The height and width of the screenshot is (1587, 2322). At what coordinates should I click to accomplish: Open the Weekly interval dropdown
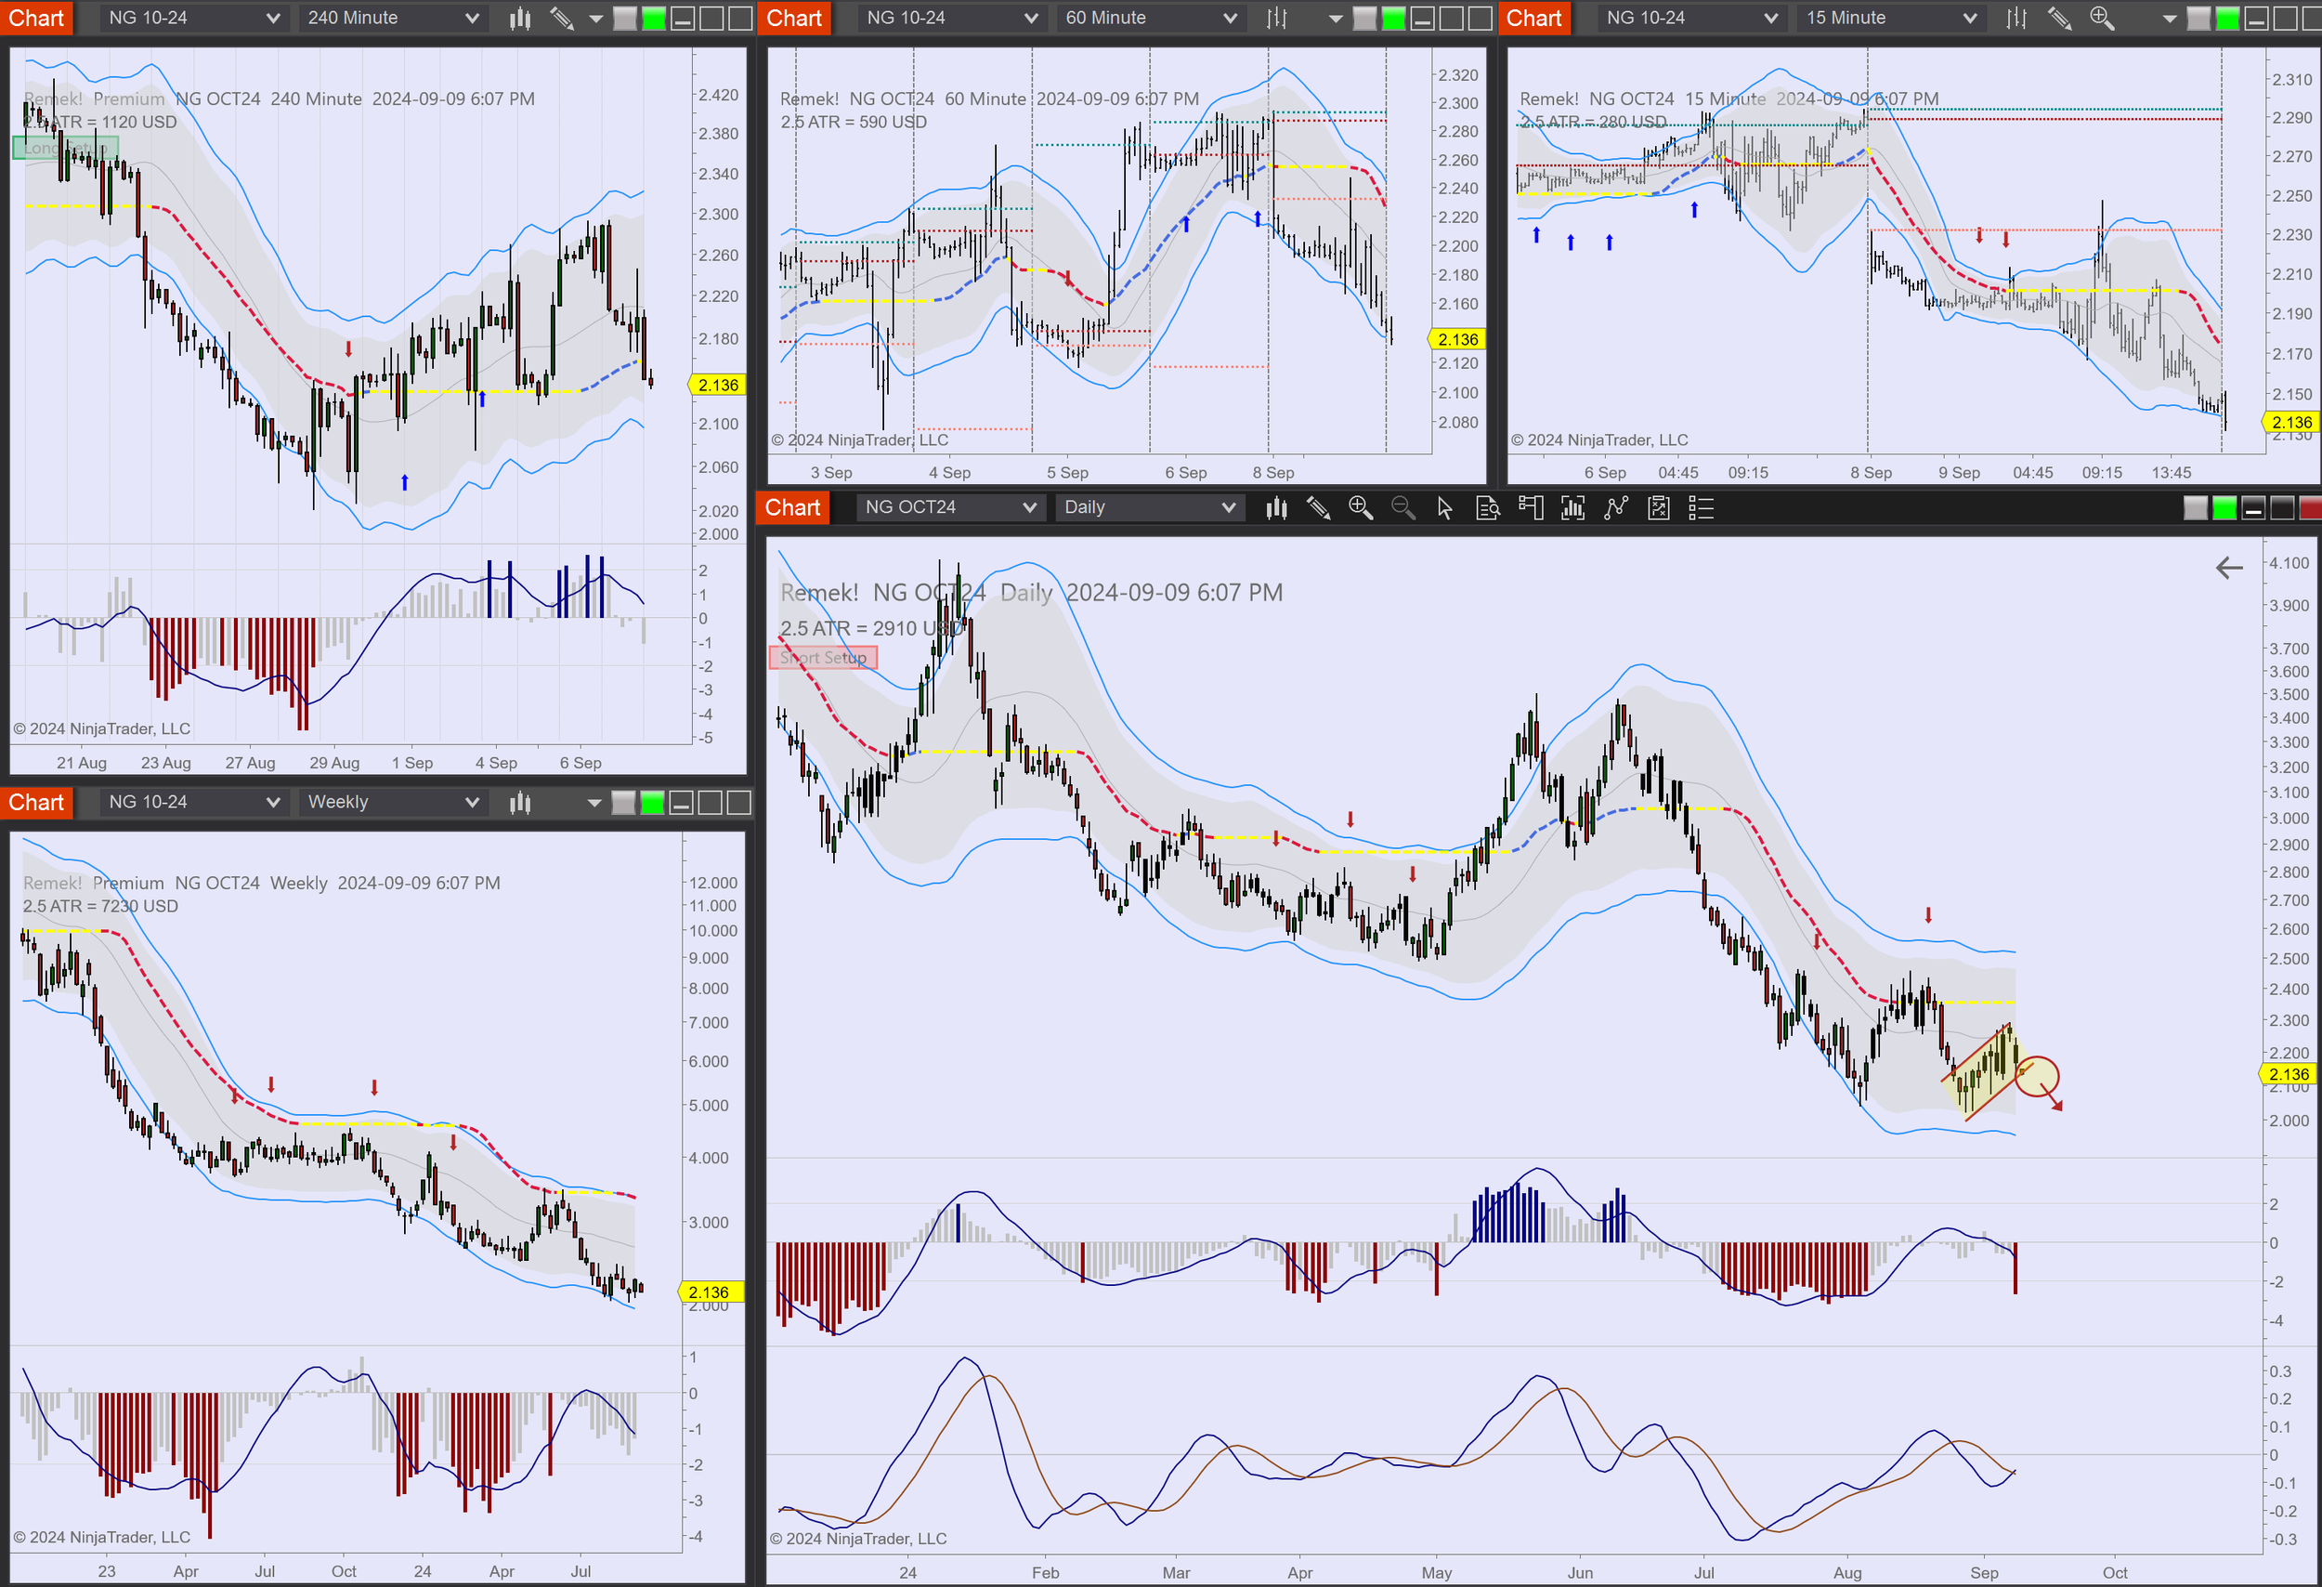pos(394,803)
